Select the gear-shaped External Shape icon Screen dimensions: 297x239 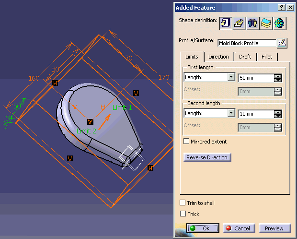[279, 22]
